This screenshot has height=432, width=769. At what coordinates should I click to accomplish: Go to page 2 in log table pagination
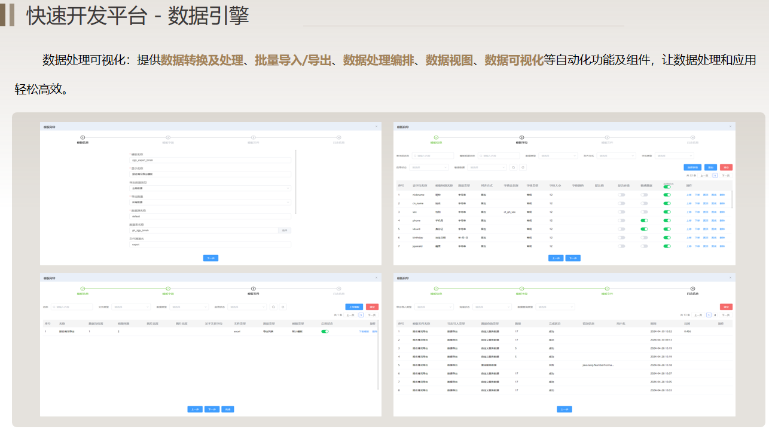pos(715,314)
